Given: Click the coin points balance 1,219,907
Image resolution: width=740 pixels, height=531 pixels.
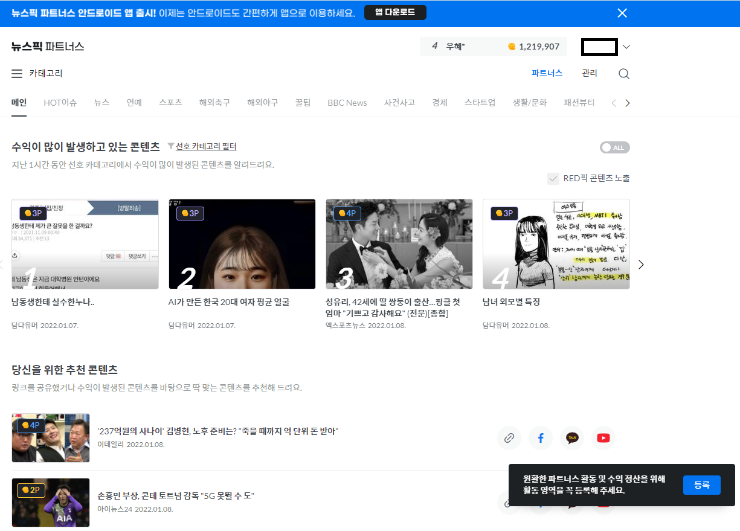Looking at the screenshot, I should pyautogui.click(x=533, y=47).
